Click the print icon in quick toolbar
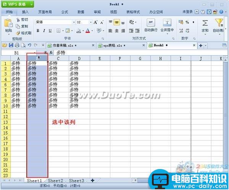The width and height of the screenshot is (229, 190). [x=17, y=45]
